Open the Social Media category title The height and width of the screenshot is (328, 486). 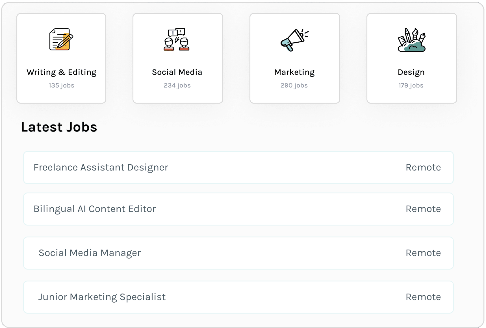tap(177, 72)
